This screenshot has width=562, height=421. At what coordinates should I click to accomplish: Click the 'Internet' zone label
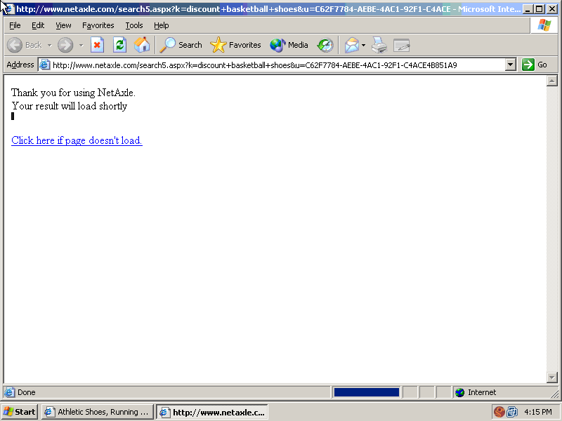[482, 392]
